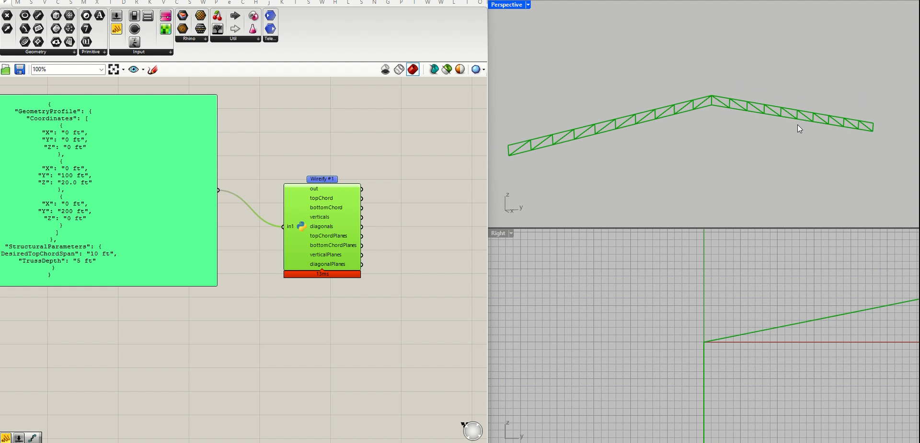The height and width of the screenshot is (443, 920).
Task: Click the solid dark arrow Util icon
Action: pos(235,15)
